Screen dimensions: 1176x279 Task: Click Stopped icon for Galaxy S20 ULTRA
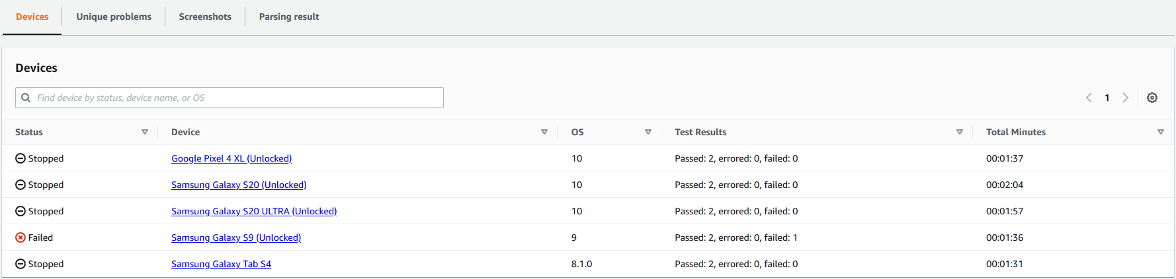(21, 211)
